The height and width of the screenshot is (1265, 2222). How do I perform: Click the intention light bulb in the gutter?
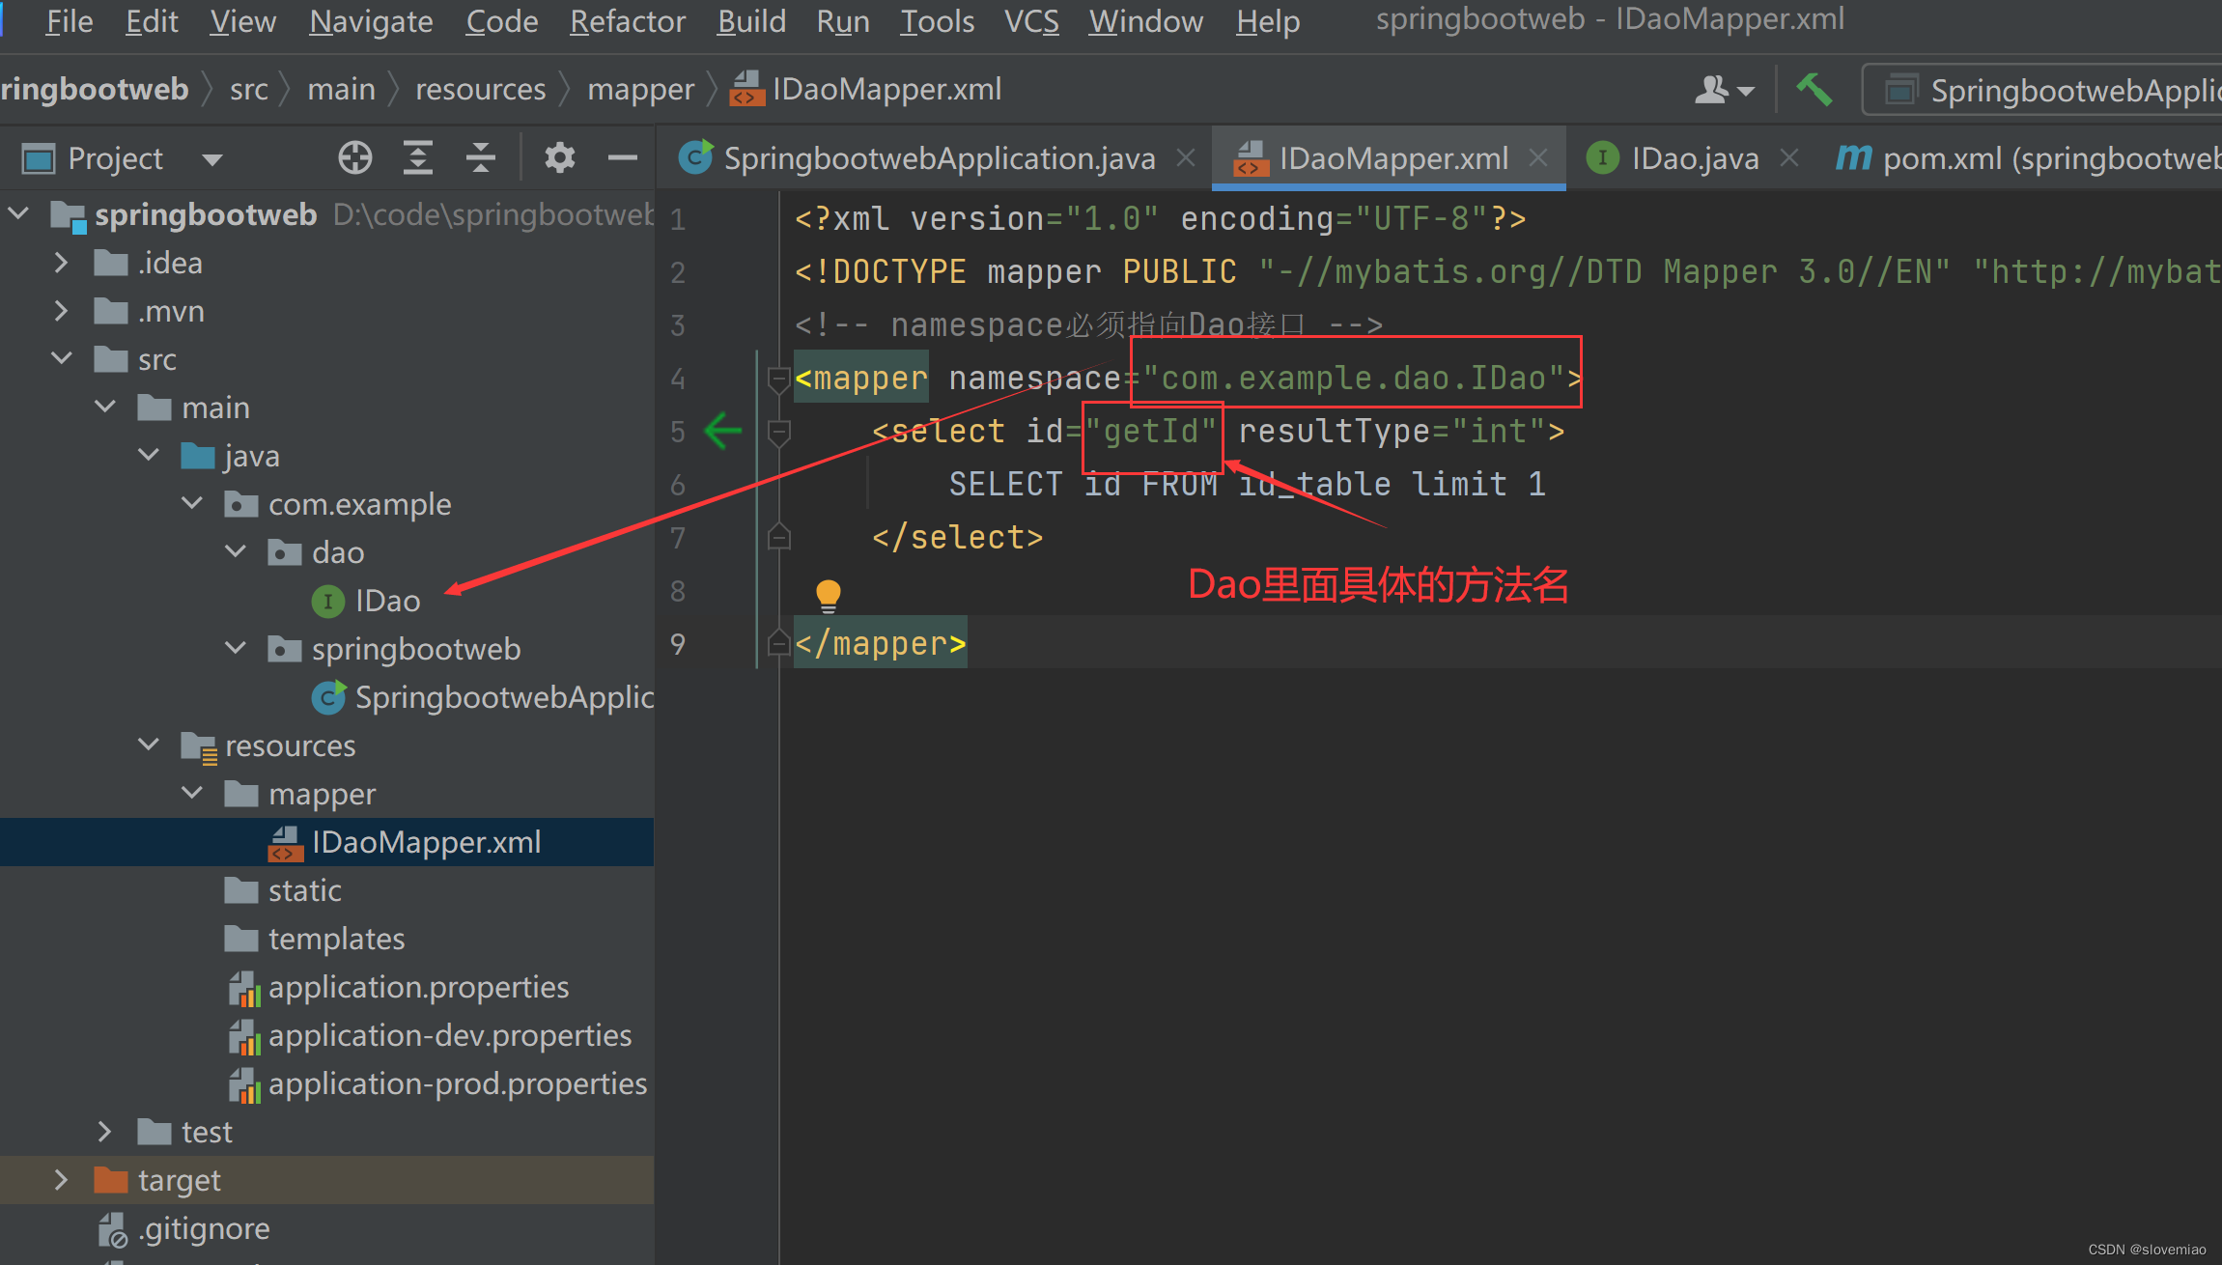click(x=827, y=593)
